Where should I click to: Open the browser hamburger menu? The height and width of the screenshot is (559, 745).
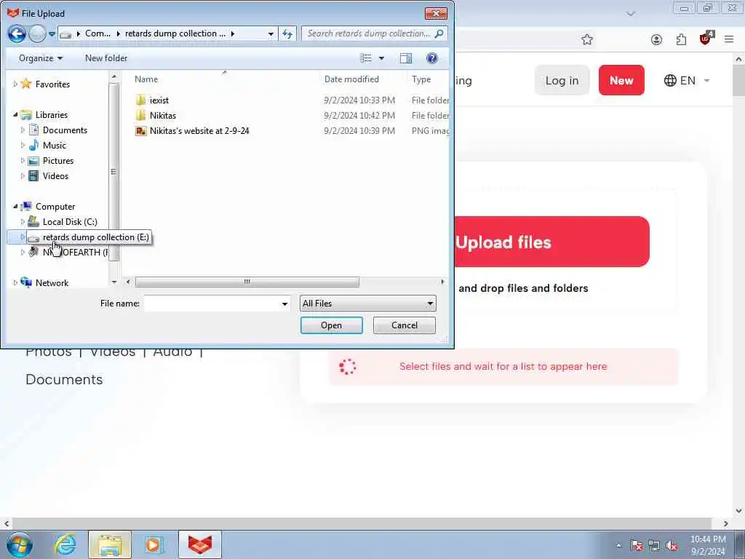pyautogui.click(x=729, y=39)
